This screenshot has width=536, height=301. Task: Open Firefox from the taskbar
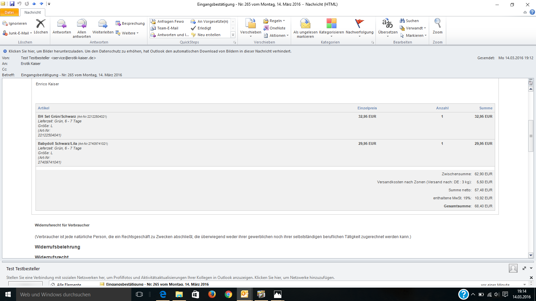point(212,294)
